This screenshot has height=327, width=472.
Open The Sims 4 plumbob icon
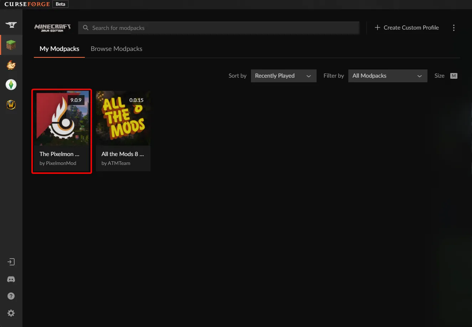click(x=11, y=85)
